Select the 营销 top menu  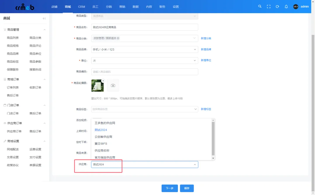(122, 7)
